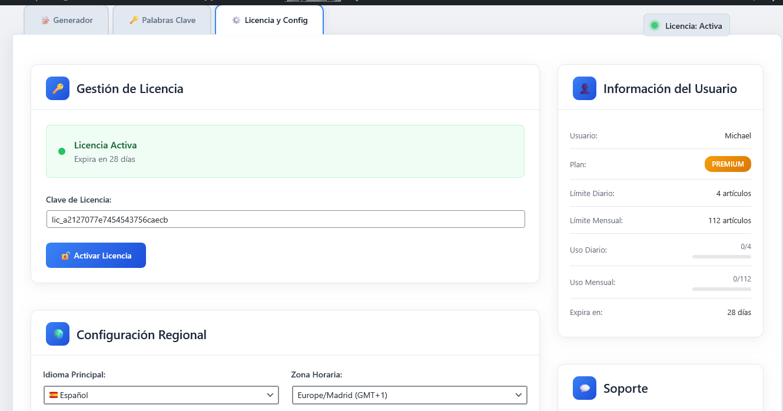The width and height of the screenshot is (783, 411).
Task: Click the 'Zona Horaria:' label
Action: click(x=317, y=374)
